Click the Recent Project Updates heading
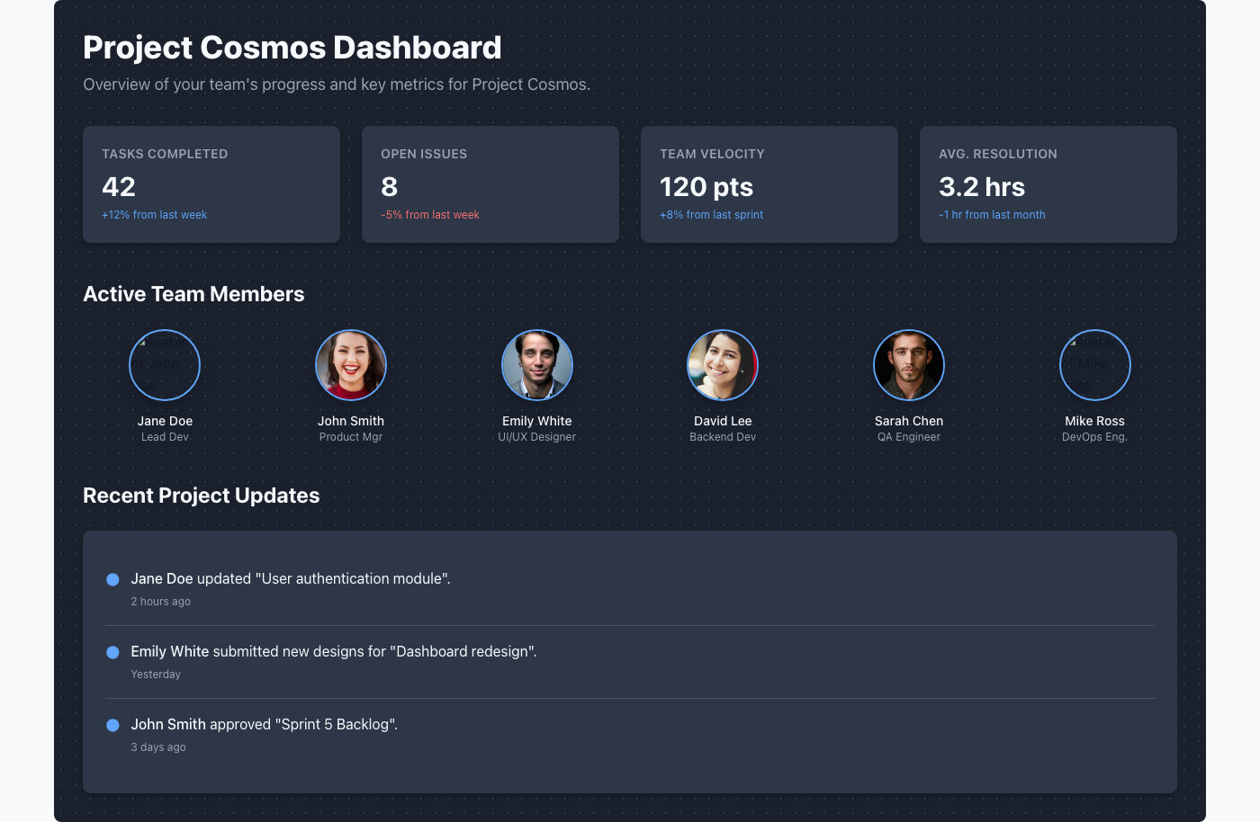 [x=201, y=496]
